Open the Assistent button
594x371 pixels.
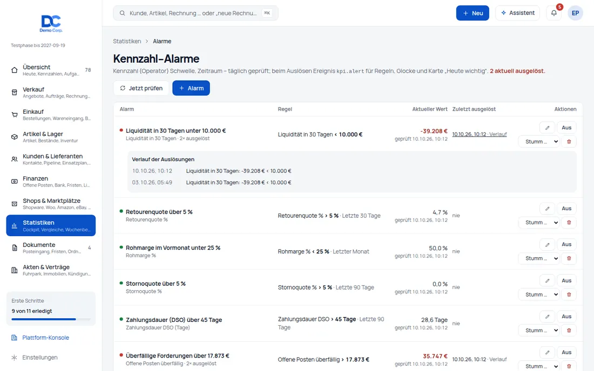point(517,13)
